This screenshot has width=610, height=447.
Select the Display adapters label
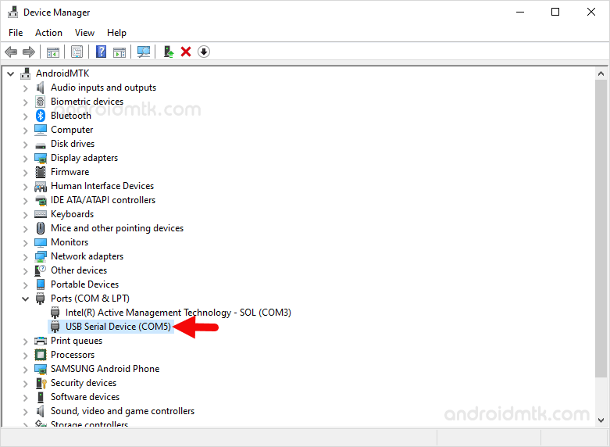tap(84, 158)
